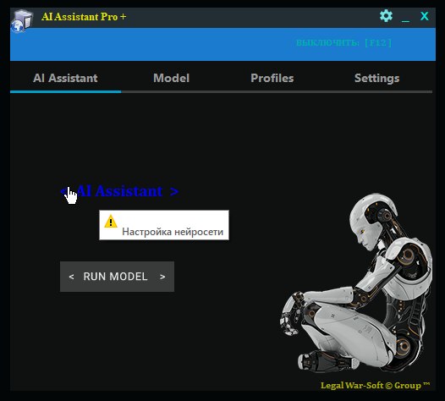Switch to the Model tab
The height and width of the screenshot is (401, 445).
tap(171, 78)
